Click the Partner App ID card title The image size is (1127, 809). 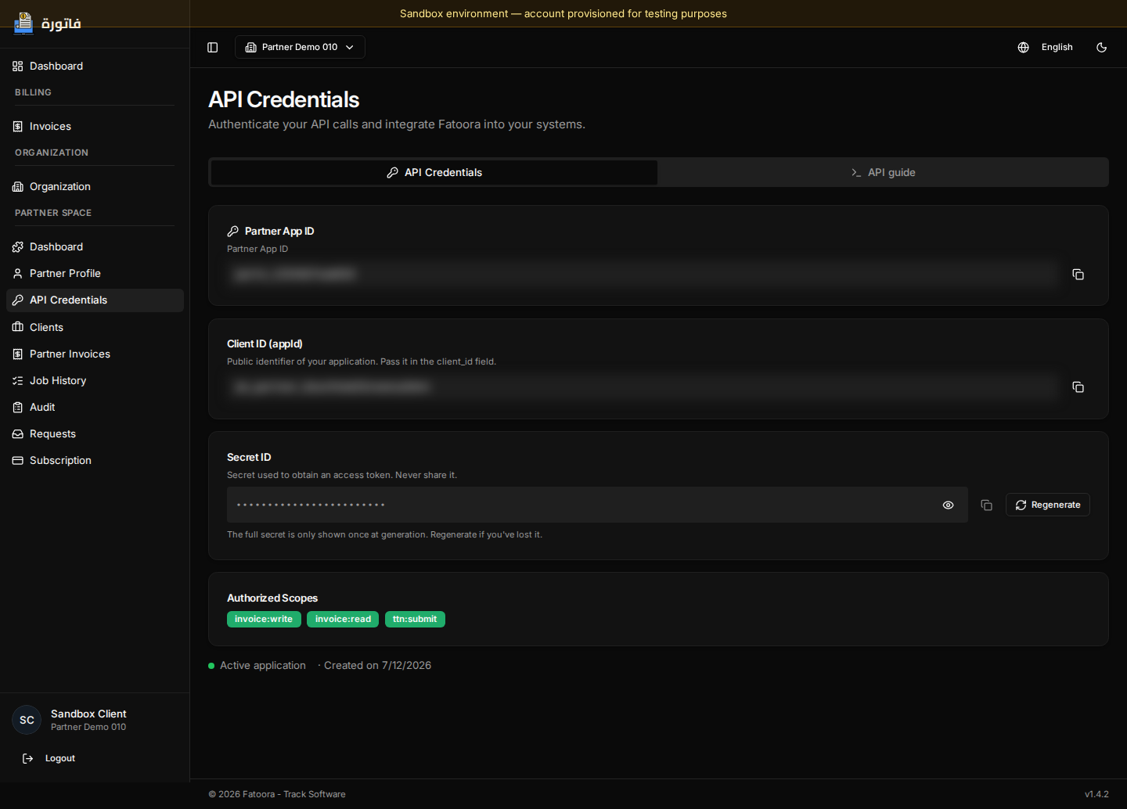[279, 231]
